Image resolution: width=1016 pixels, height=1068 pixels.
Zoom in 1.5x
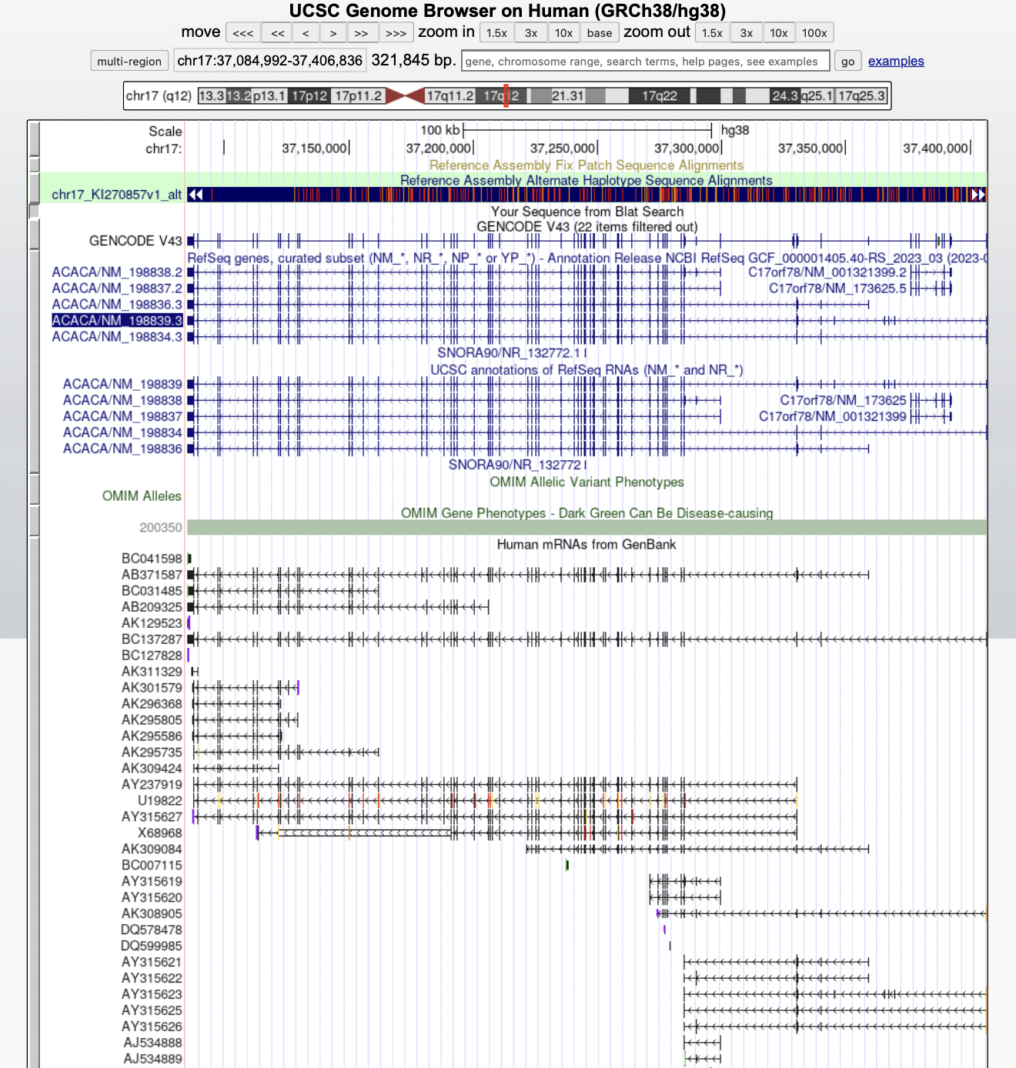coord(496,33)
